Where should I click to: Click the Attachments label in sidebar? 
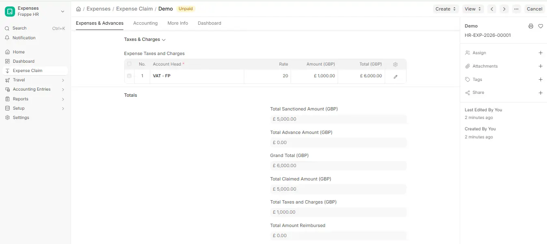point(485,66)
